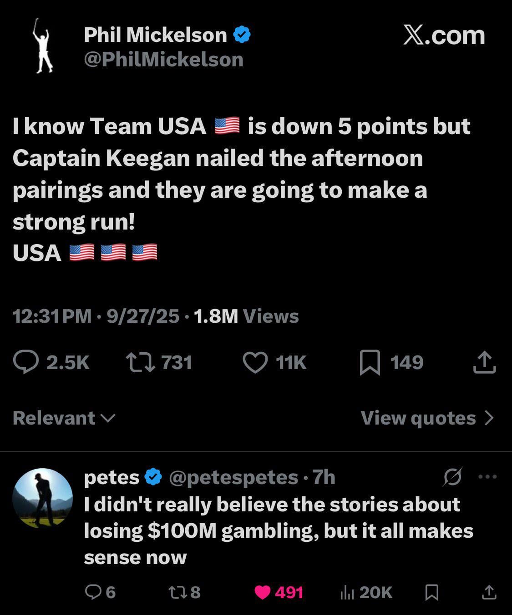Open View quotes link
Viewport: 512px width, 615px height.
[x=427, y=418]
